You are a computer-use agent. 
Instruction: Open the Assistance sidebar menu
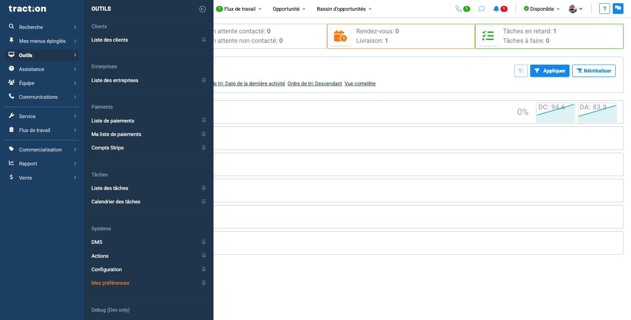pos(42,69)
